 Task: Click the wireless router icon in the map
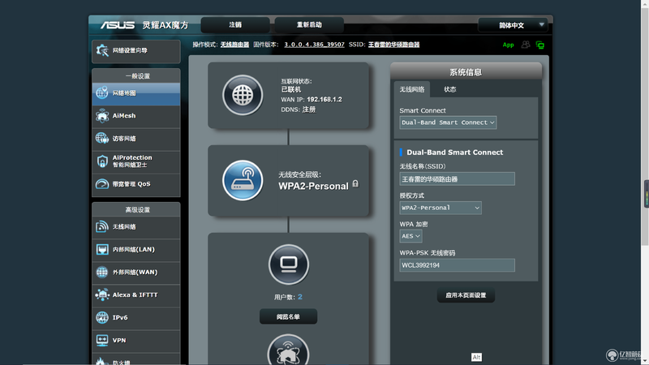pyautogui.click(x=243, y=180)
